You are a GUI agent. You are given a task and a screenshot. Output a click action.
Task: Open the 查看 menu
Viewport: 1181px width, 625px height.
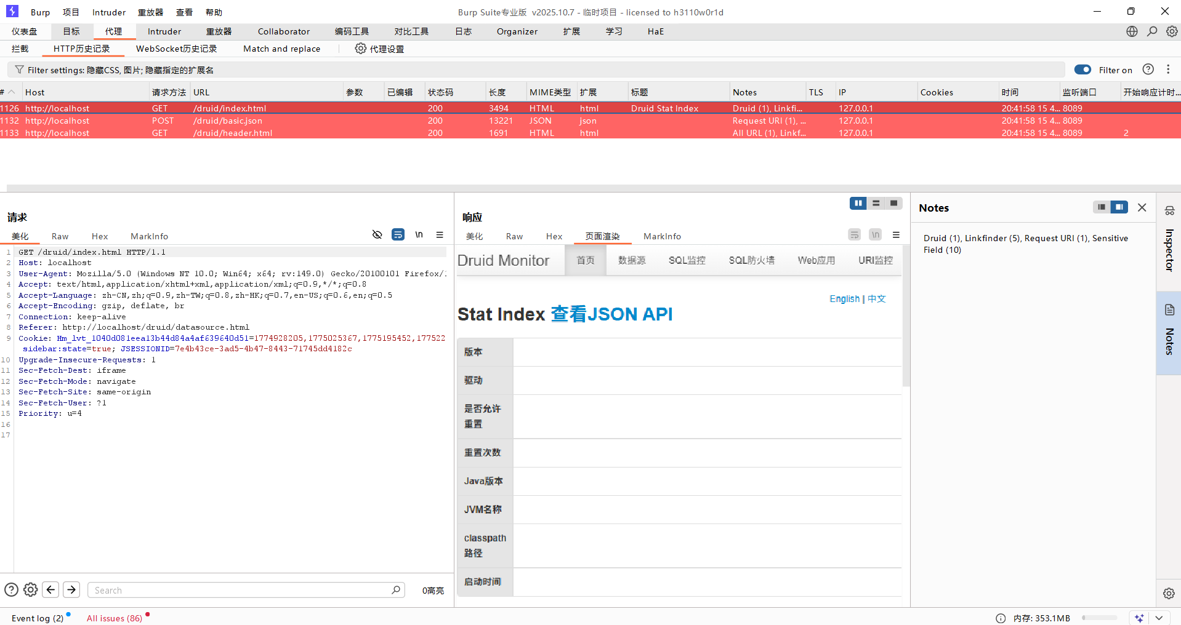pyautogui.click(x=184, y=12)
